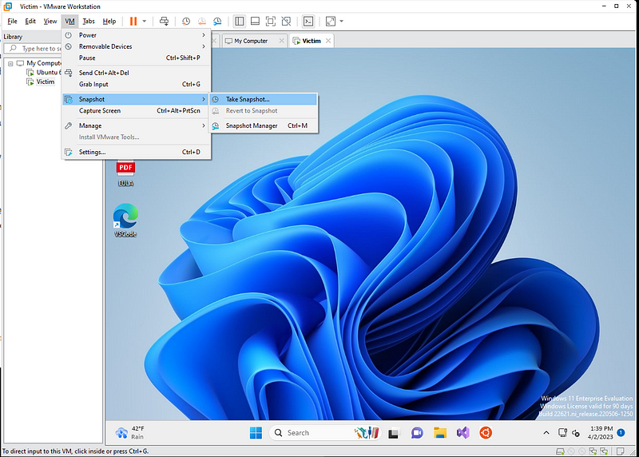
Task: Close the Victim tab
Action: [x=328, y=41]
